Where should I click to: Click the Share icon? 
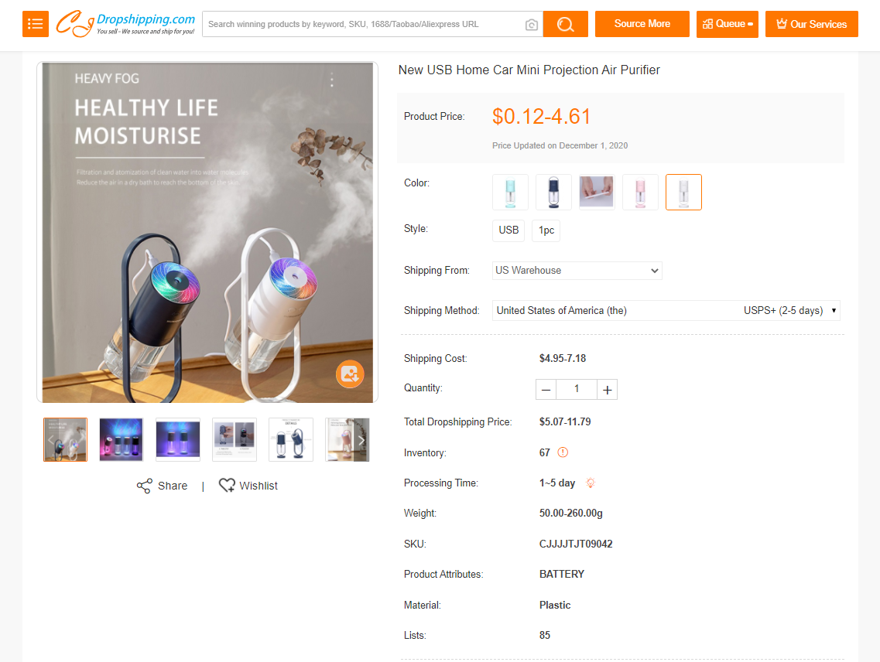pyautogui.click(x=145, y=486)
